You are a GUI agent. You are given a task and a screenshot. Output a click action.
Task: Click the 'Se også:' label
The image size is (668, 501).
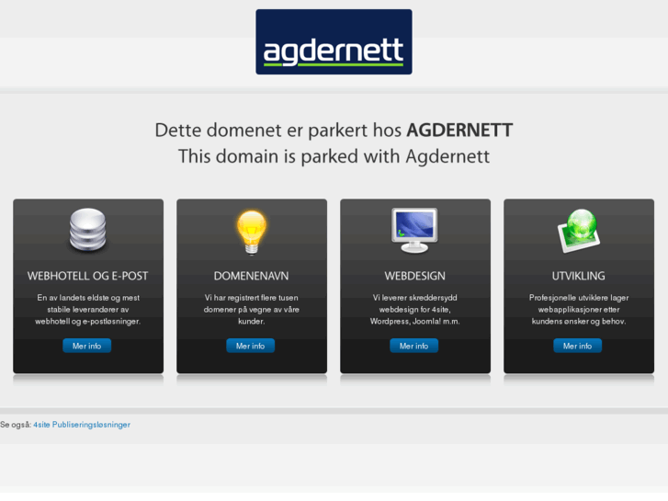tap(16, 425)
